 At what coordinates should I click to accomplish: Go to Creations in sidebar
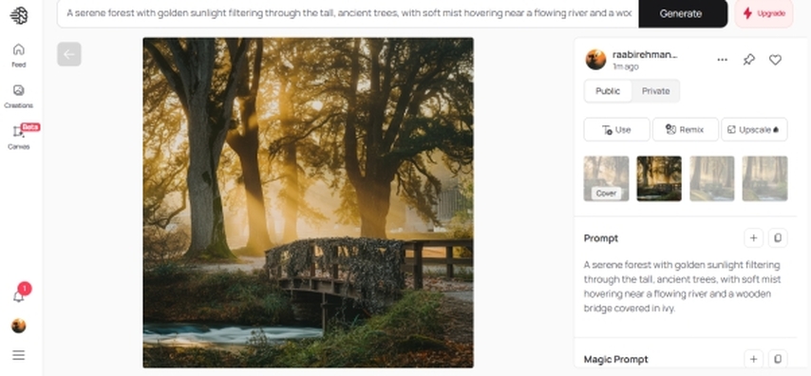19,96
